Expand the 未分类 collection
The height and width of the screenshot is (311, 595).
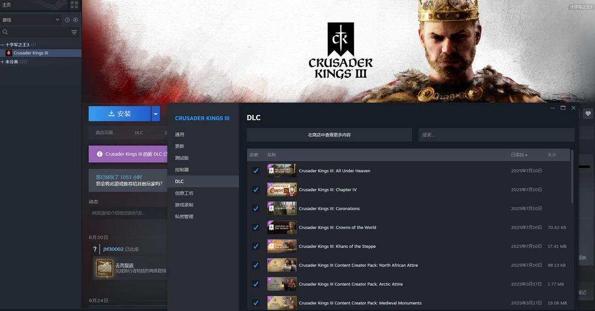[2, 62]
